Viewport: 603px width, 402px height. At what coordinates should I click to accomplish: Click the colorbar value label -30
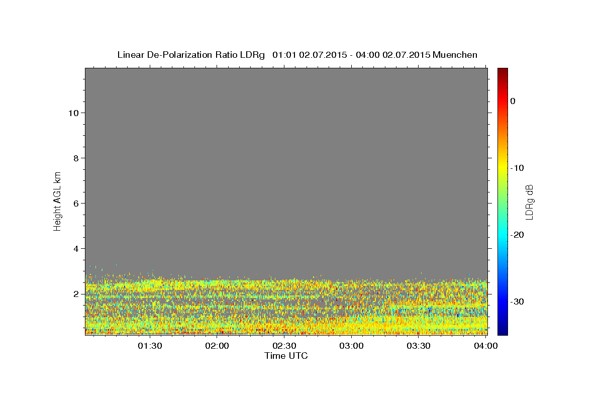coord(518,301)
